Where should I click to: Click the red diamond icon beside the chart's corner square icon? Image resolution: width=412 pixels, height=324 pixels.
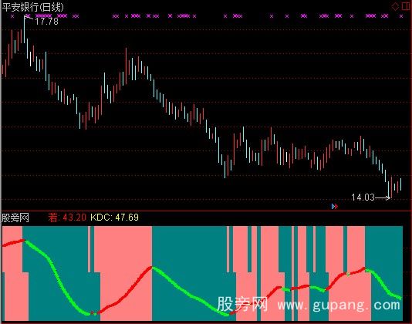(395, 7)
